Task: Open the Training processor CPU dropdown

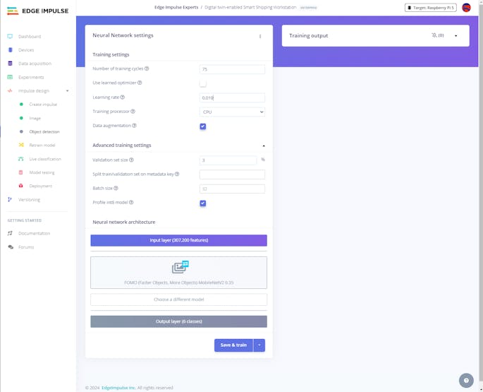Action: click(232, 112)
